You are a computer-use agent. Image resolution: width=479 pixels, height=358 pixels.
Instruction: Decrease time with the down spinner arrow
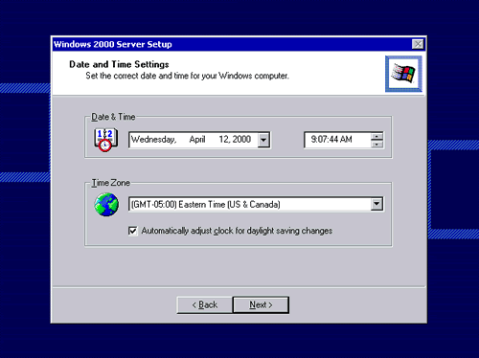click(x=376, y=144)
